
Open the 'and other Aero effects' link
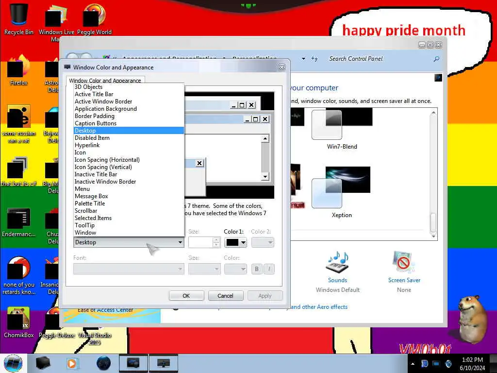pyautogui.click(x=319, y=307)
